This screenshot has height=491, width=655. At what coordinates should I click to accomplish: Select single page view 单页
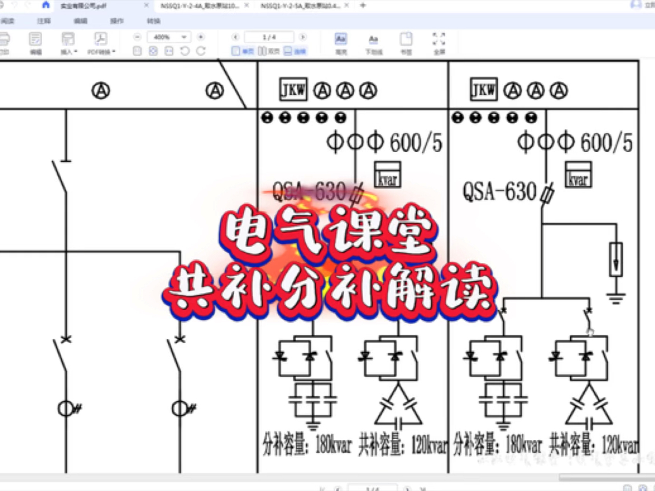pos(242,51)
